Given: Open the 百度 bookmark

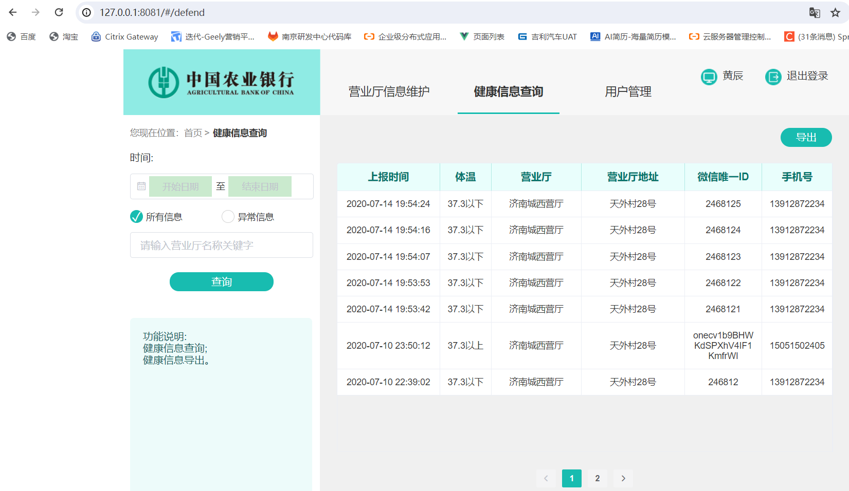Looking at the screenshot, I should [21, 36].
